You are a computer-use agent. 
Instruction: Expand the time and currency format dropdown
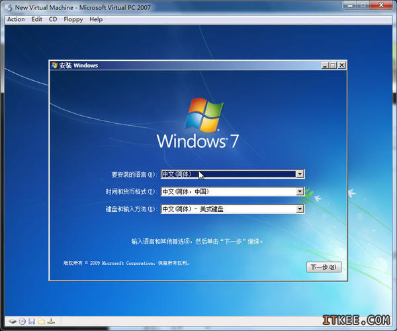(x=300, y=192)
